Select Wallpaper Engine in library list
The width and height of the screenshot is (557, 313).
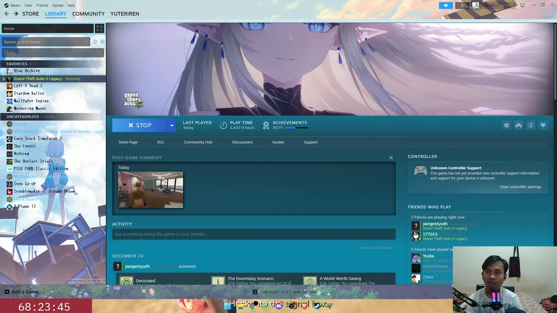(31, 101)
